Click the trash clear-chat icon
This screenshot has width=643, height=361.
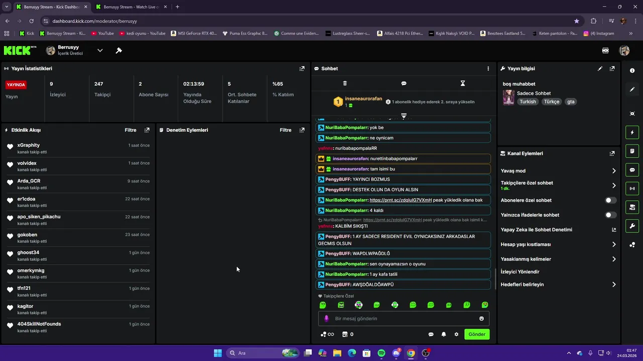tap(345, 83)
